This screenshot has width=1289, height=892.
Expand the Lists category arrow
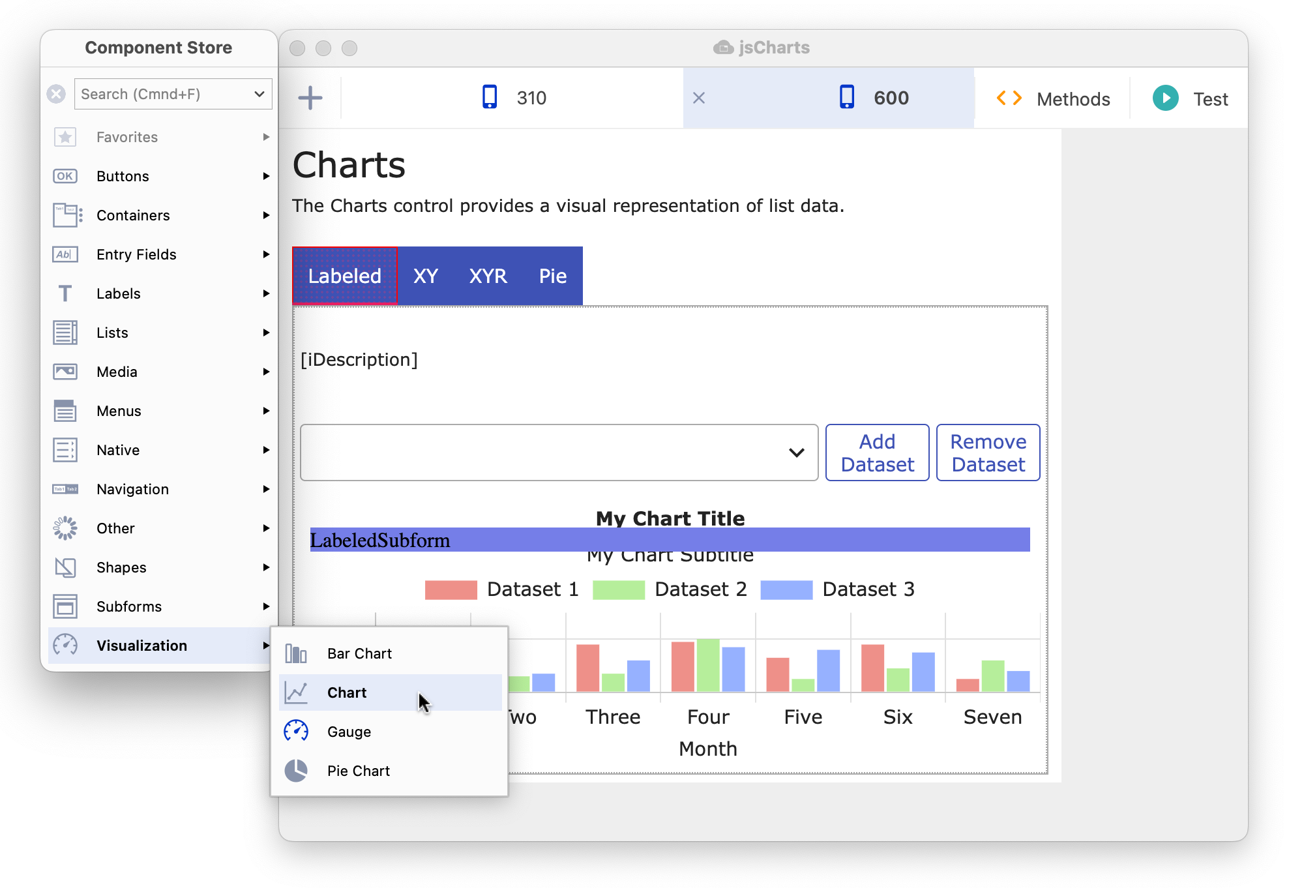[266, 333]
